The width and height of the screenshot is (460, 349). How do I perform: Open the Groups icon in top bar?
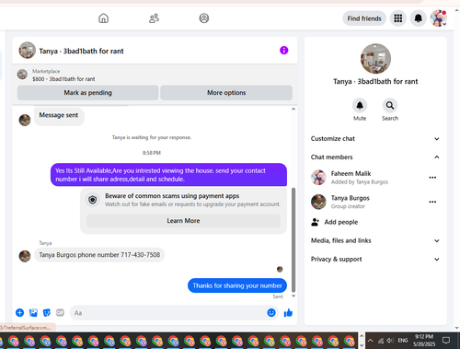click(x=204, y=18)
